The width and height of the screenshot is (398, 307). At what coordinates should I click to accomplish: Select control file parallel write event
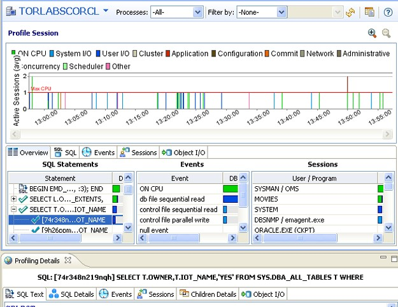(x=188, y=220)
